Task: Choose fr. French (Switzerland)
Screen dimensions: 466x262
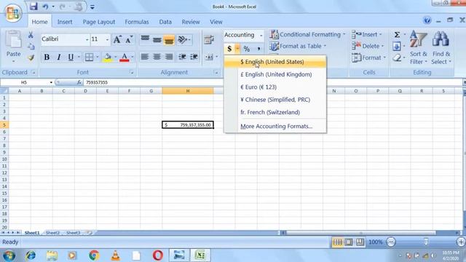Action: click(275, 112)
